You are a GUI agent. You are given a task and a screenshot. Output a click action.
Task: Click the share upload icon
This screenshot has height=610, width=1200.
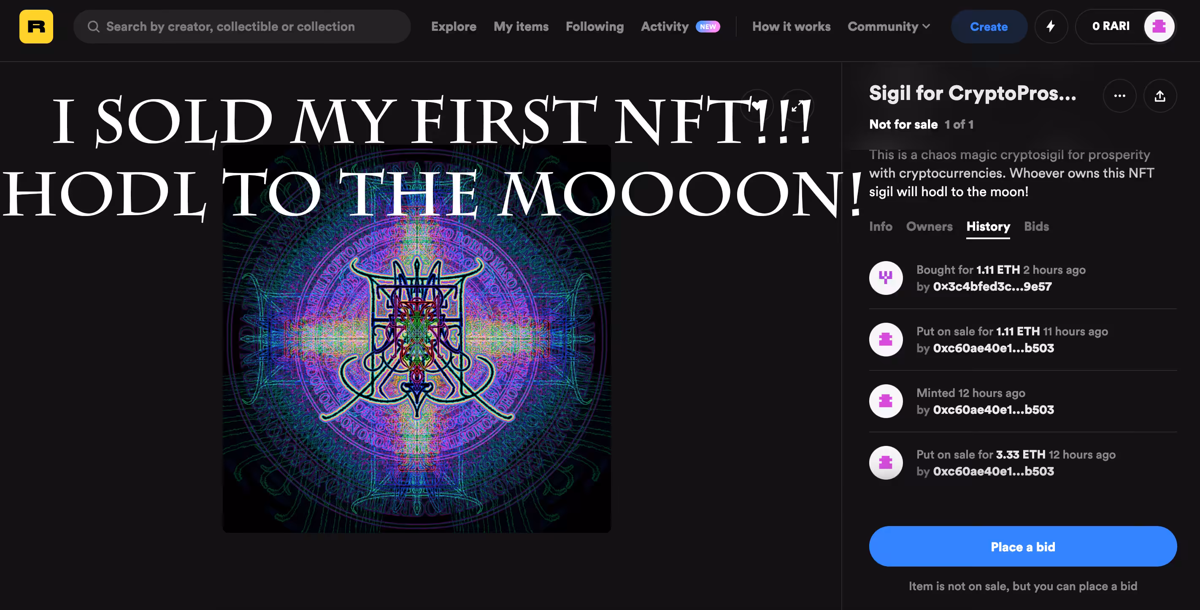(1160, 96)
